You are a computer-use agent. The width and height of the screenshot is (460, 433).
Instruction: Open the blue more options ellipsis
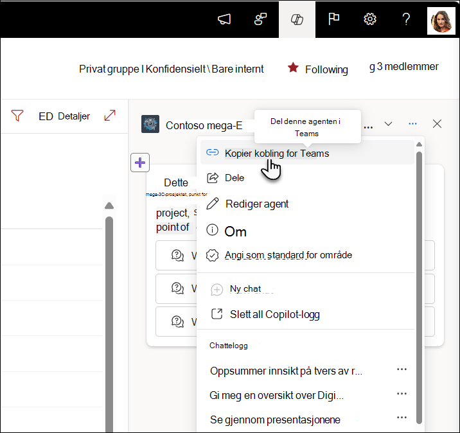[x=412, y=124]
